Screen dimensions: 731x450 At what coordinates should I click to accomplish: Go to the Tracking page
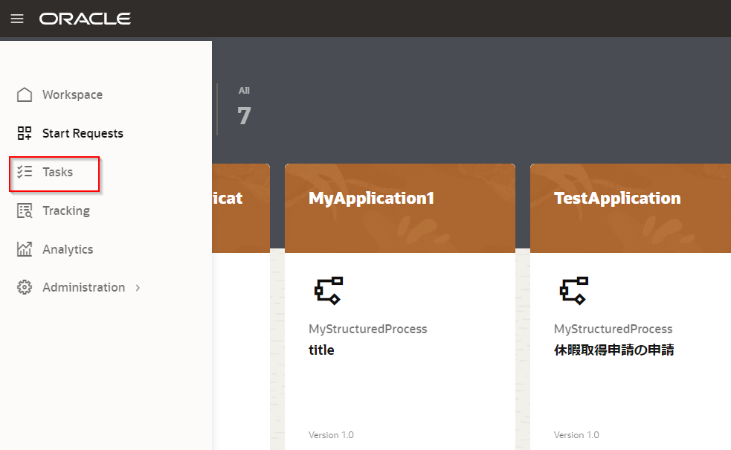pyautogui.click(x=66, y=210)
